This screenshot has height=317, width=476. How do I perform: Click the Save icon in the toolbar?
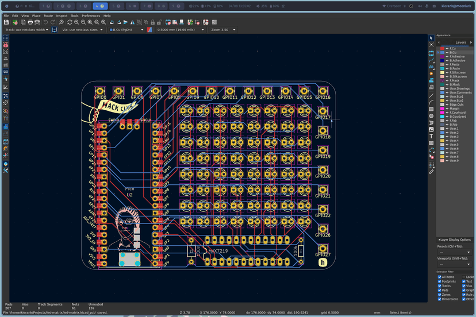click(6, 22)
